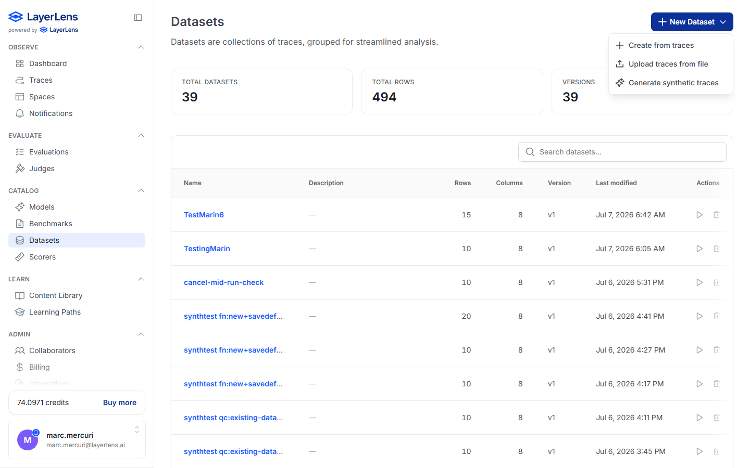Image resolution: width=750 pixels, height=468 pixels.
Task: Close the New Dataset dropdown button
Action: click(692, 22)
